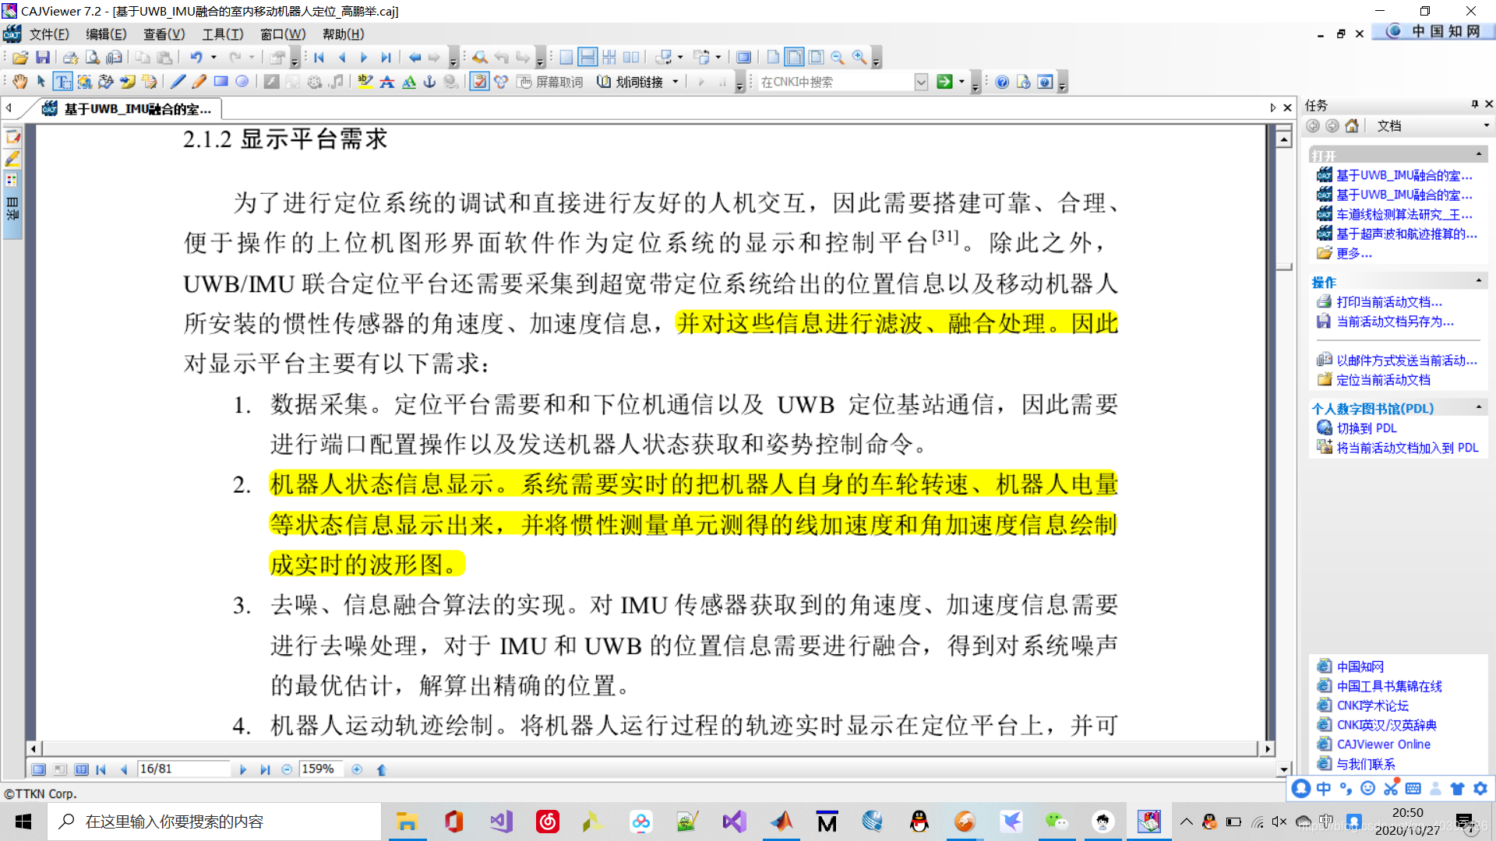Select the ellipse annotation tool
Image resolution: width=1496 pixels, height=841 pixels.
[x=242, y=82]
